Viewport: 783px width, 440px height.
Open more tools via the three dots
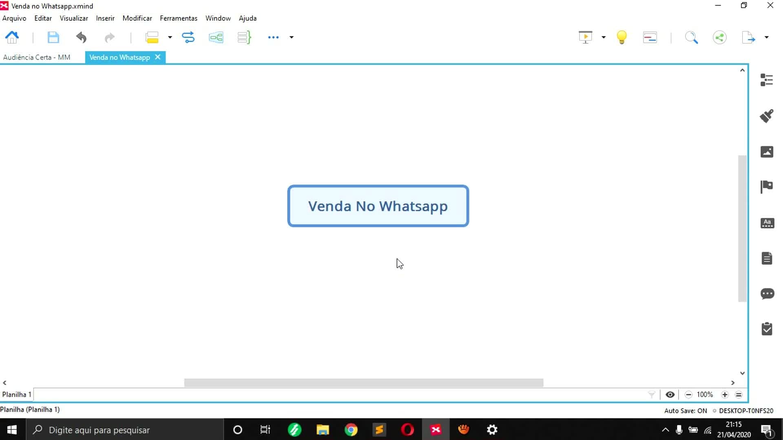tap(273, 37)
